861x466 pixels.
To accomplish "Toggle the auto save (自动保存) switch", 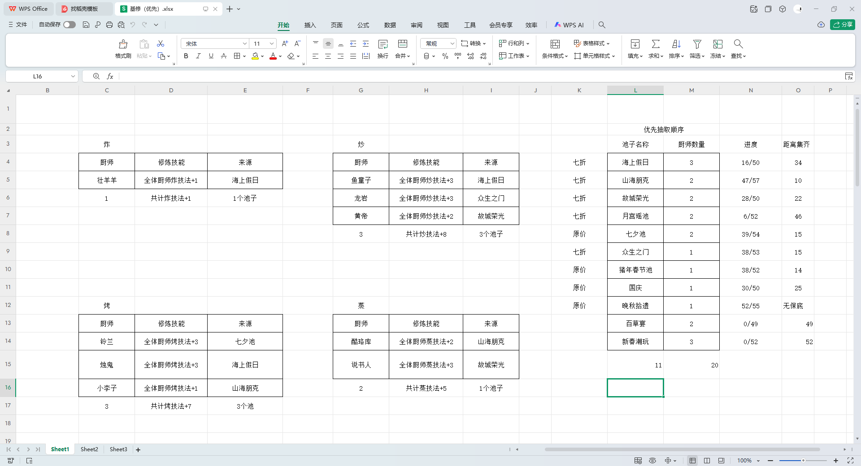I will (x=70, y=25).
